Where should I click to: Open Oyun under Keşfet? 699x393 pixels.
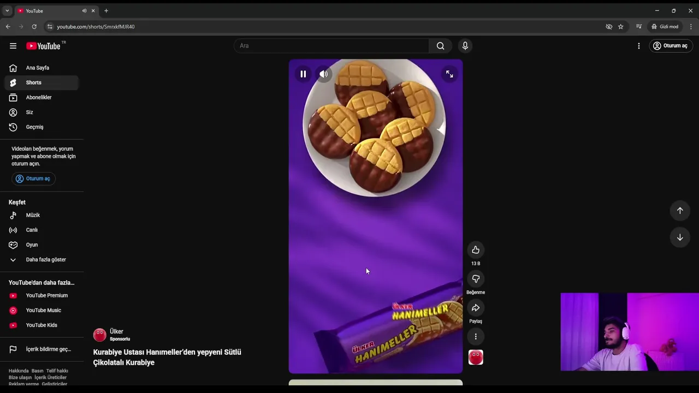coord(42,245)
